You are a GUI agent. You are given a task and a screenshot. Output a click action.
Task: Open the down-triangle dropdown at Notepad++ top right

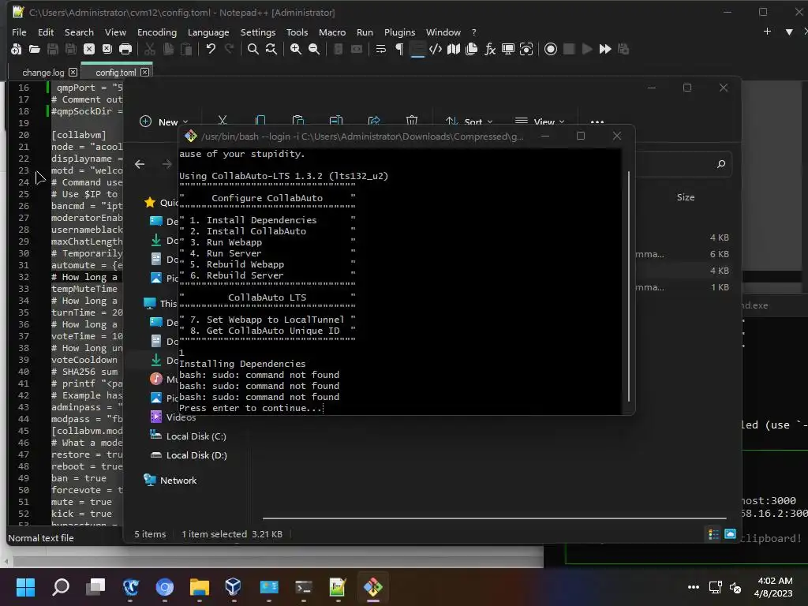[789, 32]
